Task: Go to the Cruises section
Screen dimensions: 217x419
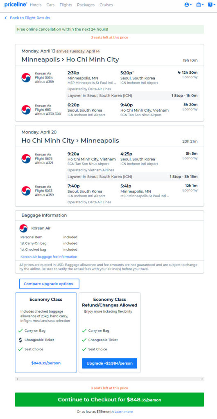Action: 106,5
